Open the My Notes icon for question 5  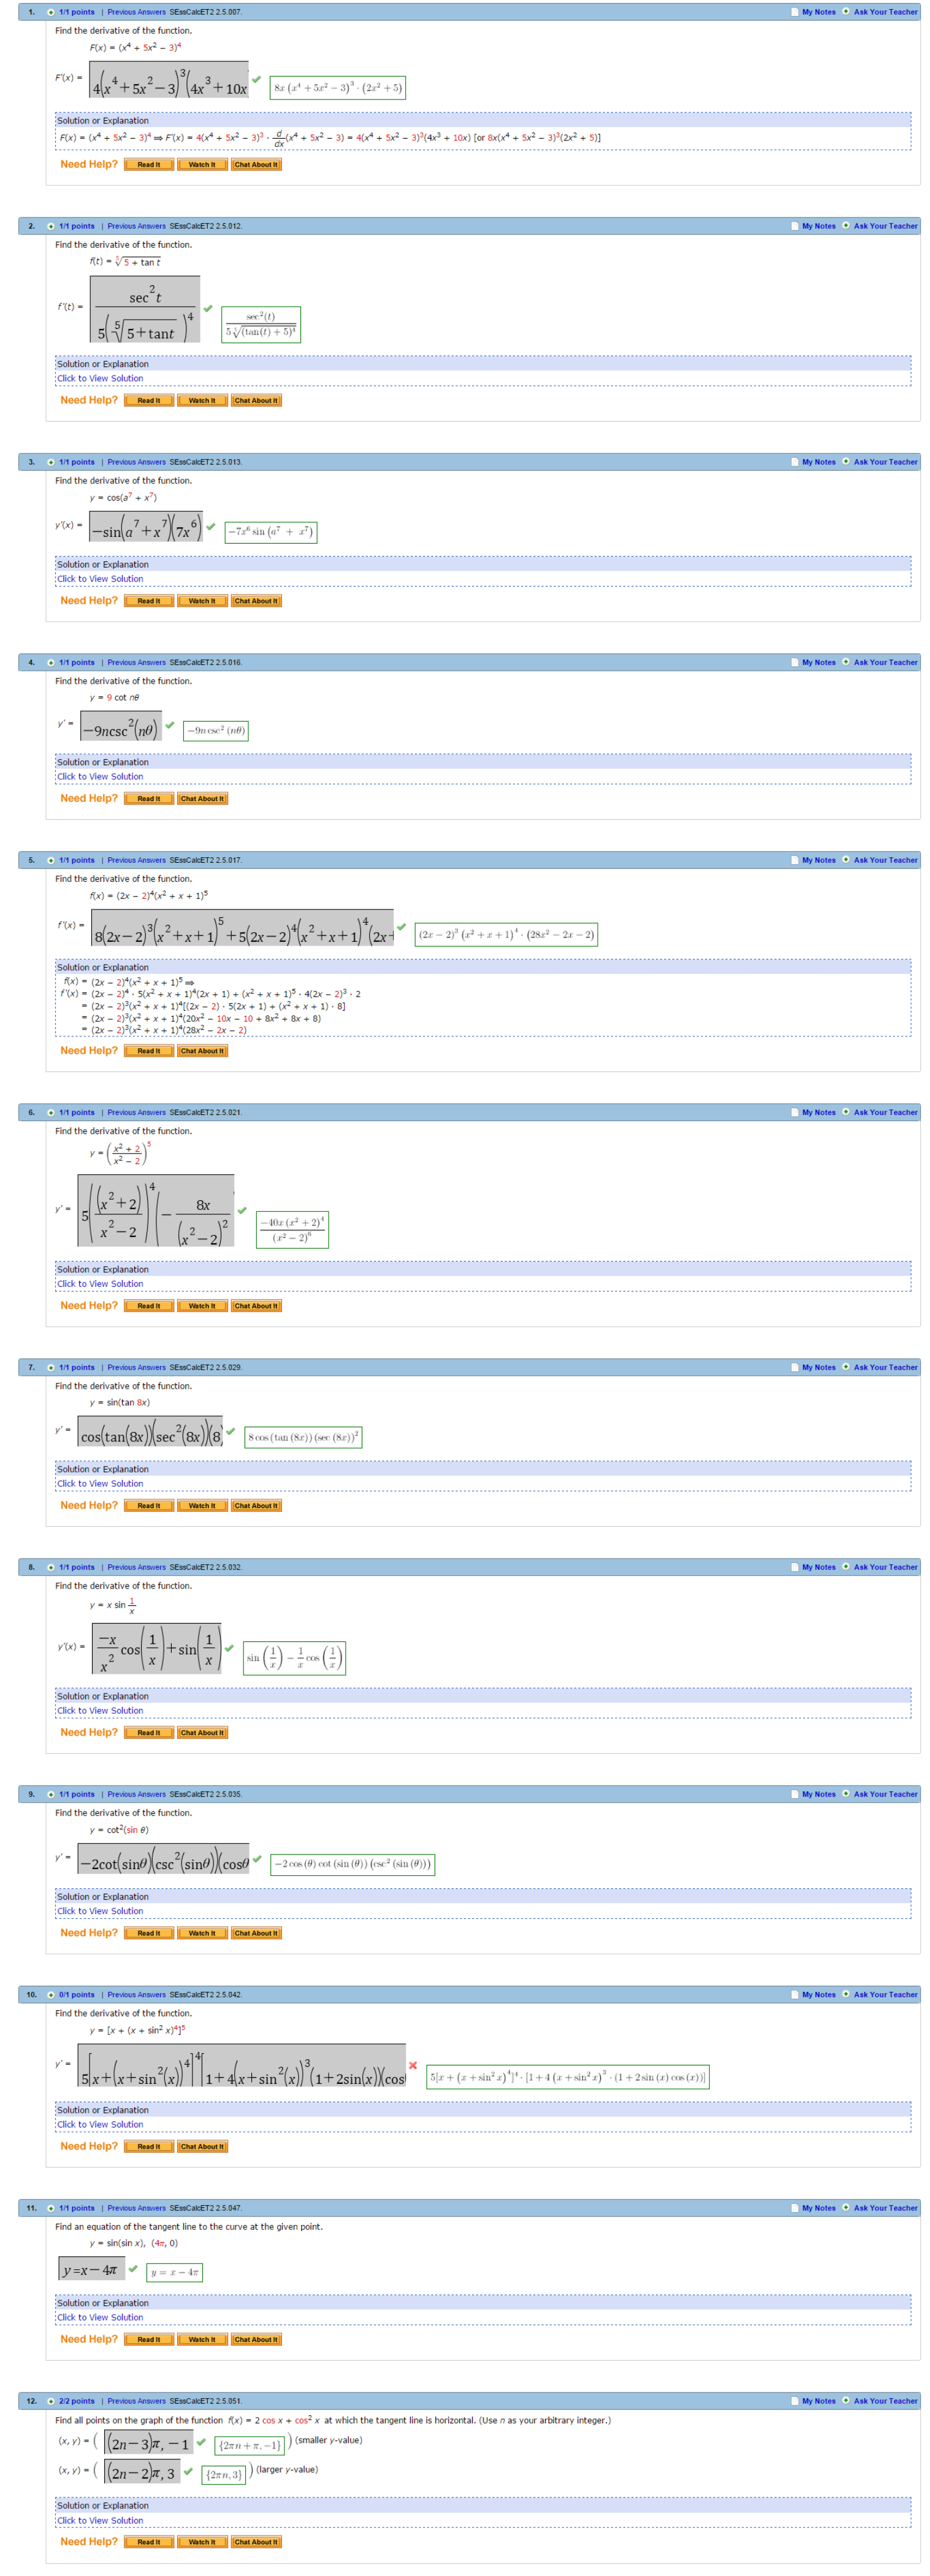click(794, 860)
